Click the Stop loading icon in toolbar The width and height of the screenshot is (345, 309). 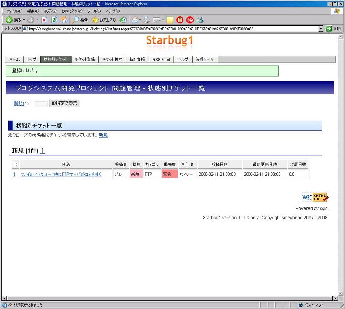click(x=44, y=20)
